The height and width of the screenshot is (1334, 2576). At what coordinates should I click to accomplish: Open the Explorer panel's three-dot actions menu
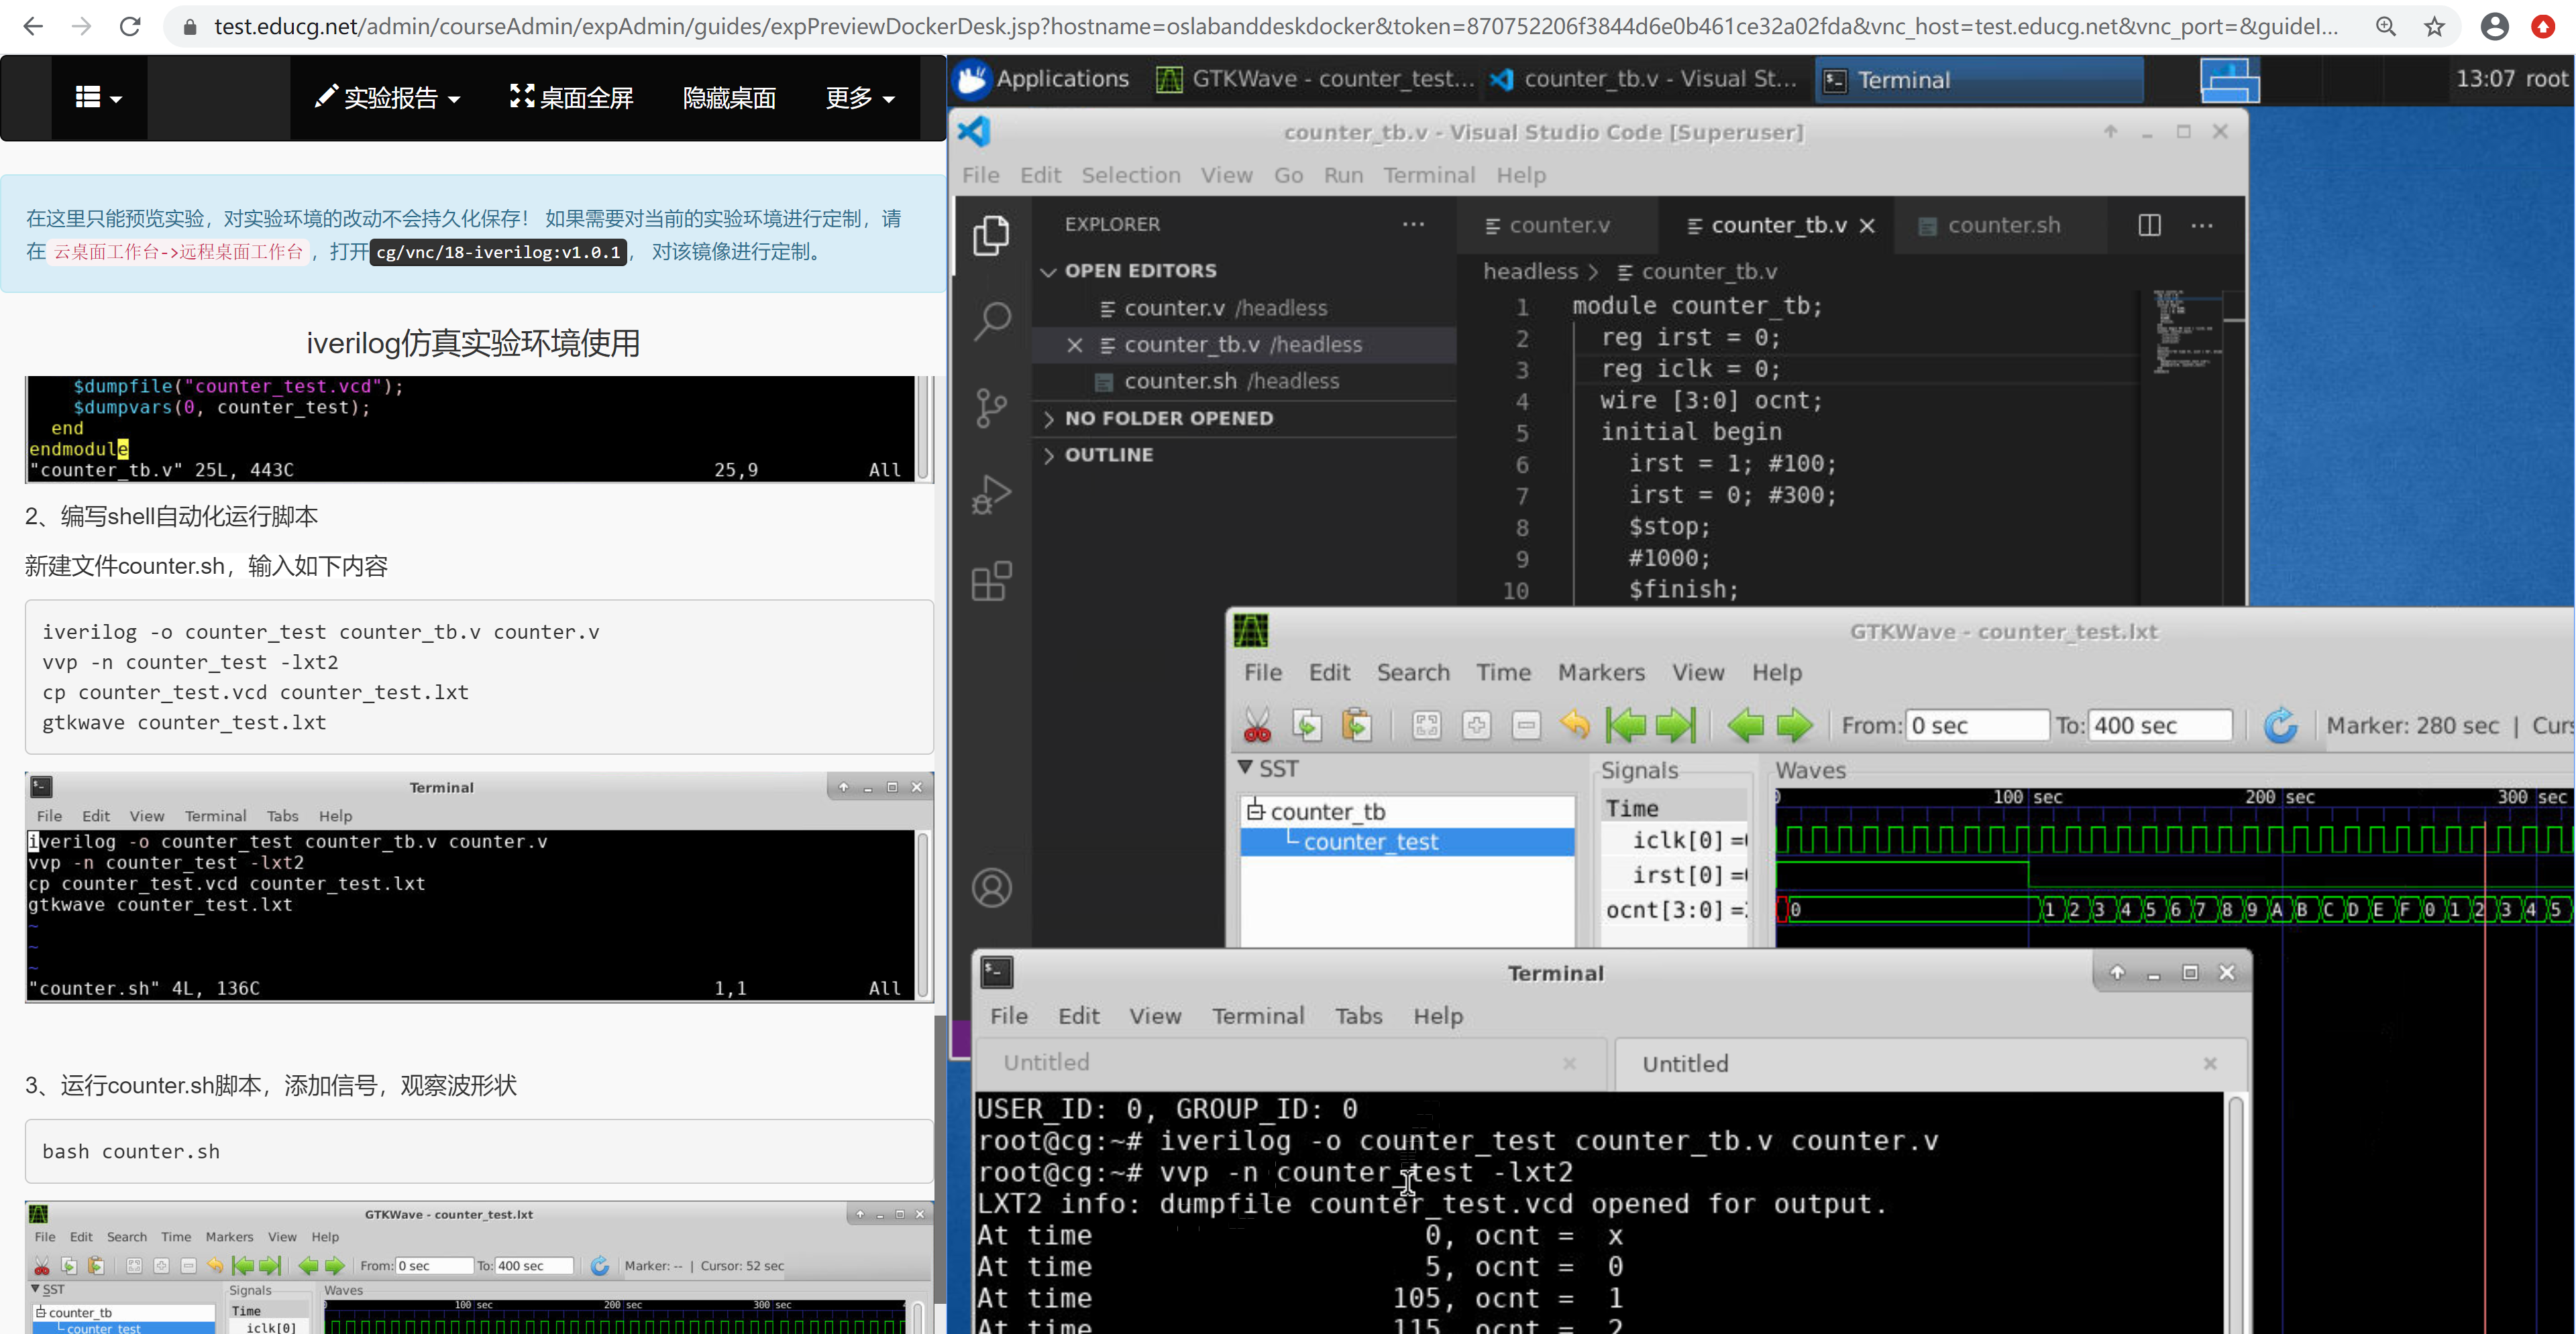coord(1413,224)
